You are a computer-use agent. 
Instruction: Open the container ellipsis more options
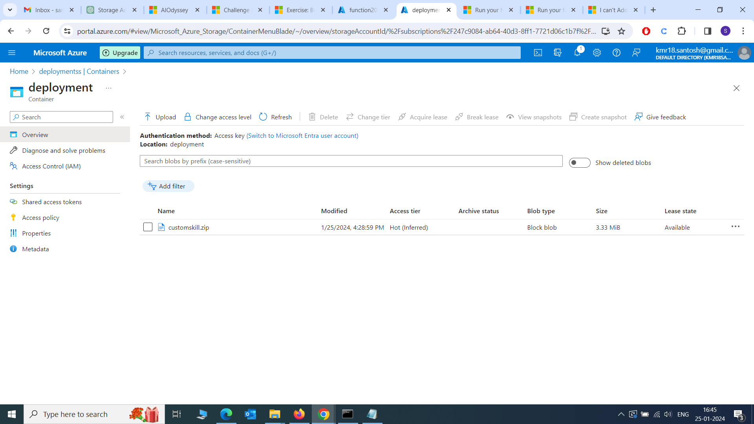pyautogui.click(x=108, y=88)
